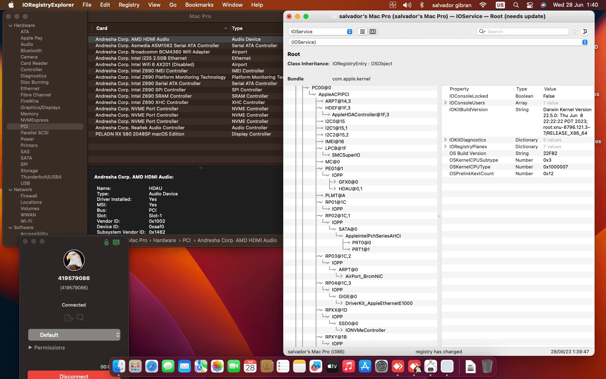Click the file transfer icon under Connected
The image size is (606, 379).
(69, 318)
